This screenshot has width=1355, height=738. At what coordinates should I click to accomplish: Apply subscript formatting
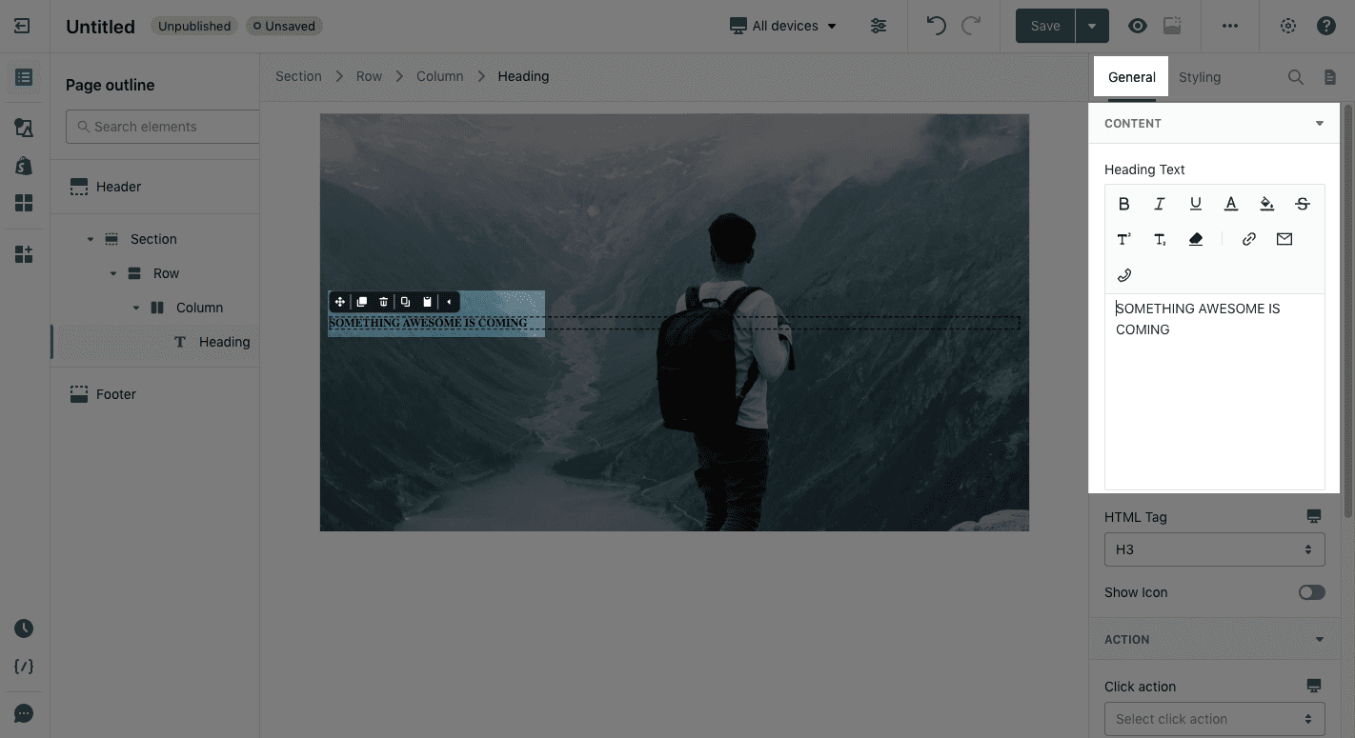click(1160, 239)
